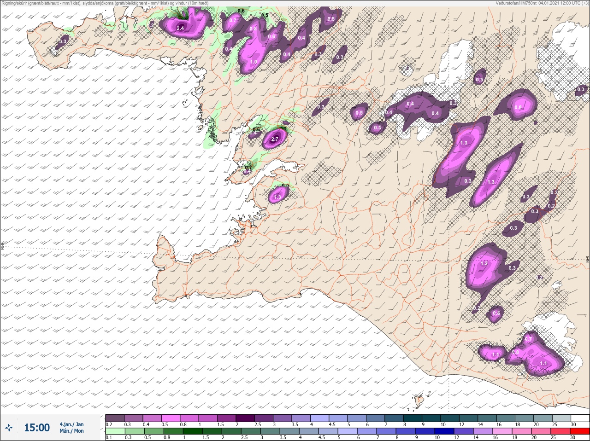This screenshot has width=590, height=441.
Task: Click the 2.4 snowfall value label
Action: (x=180, y=28)
